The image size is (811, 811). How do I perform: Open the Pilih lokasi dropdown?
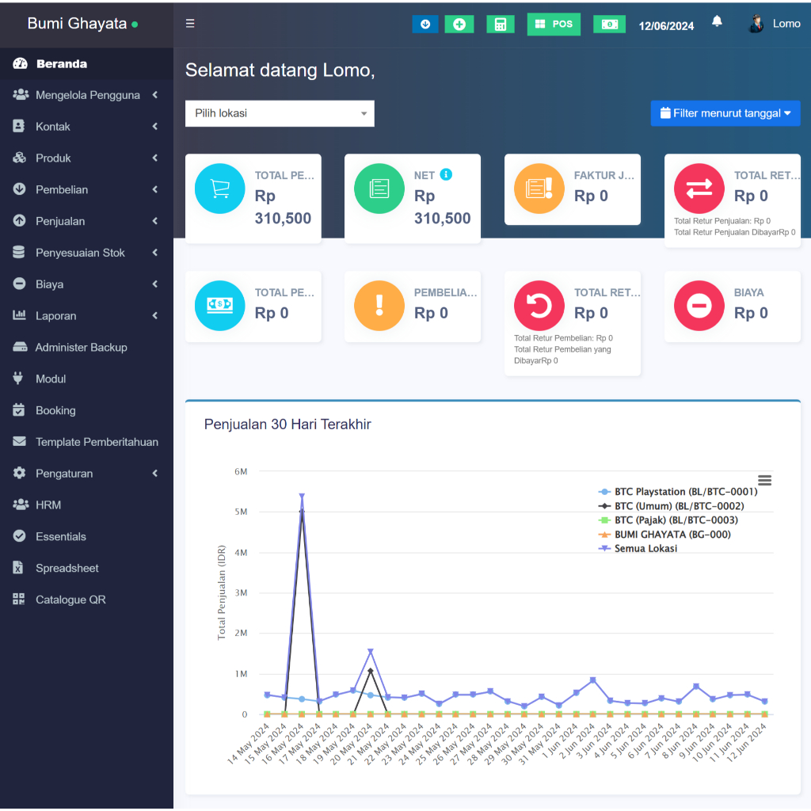(x=280, y=113)
